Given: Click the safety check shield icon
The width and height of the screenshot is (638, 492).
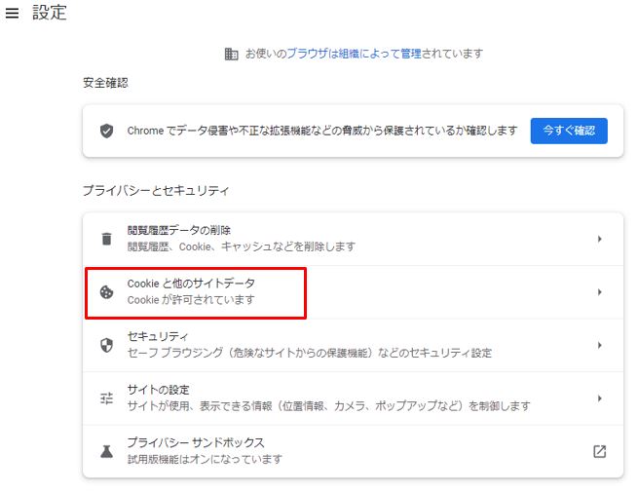Looking at the screenshot, I should click(x=106, y=131).
